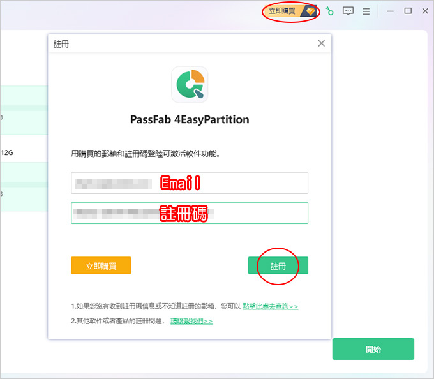The width and height of the screenshot is (434, 379).
Task: Open the feedback chat bubble icon
Action: (x=348, y=11)
